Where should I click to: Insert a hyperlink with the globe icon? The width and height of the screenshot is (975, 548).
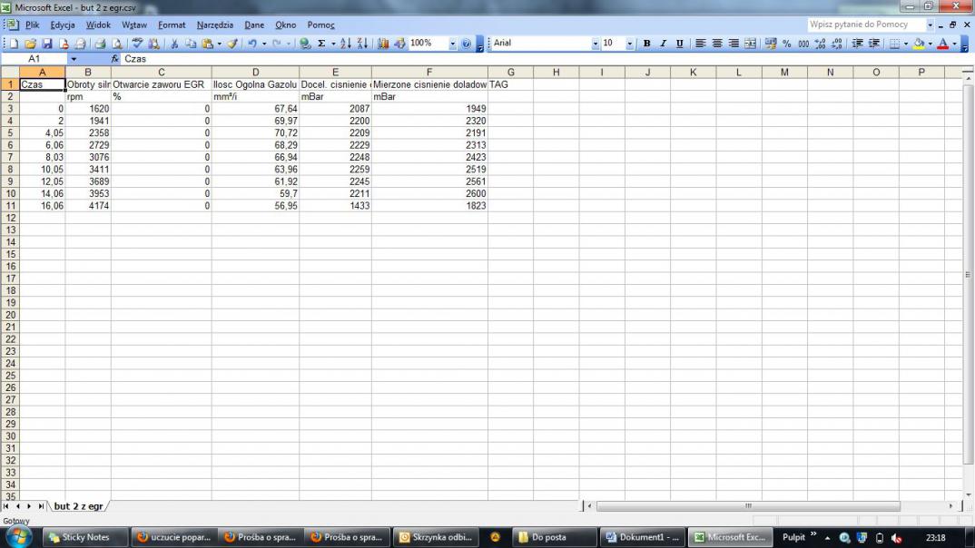click(x=305, y=44)
